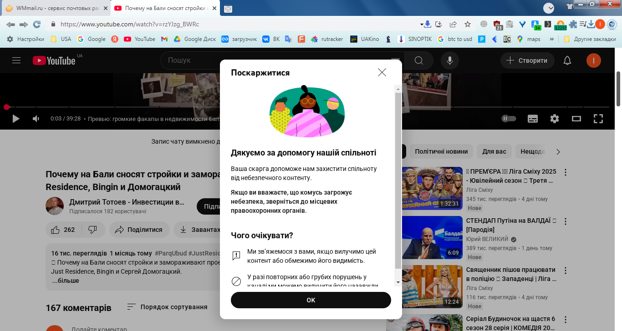Bookmark this page with the star
The height and width of the screenshot is (331, 622).
(468, 24)
